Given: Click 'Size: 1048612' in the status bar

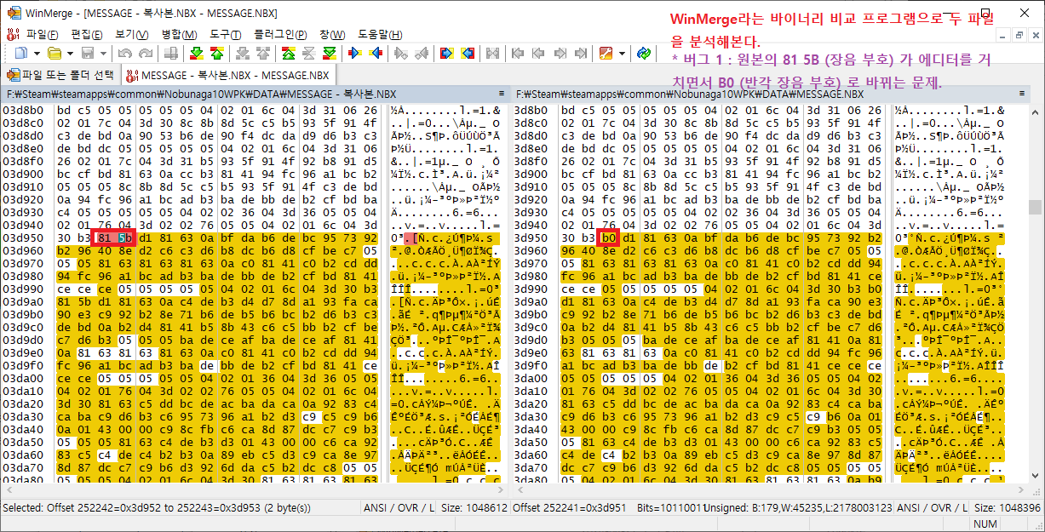Looking at the screenshot, I should point(474,507).
